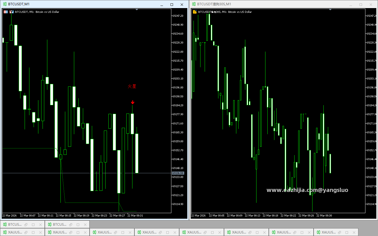
Task: Click the yellow dollar icon in BTCUSDT渣狗30S chart
Action: pos(195,12)
